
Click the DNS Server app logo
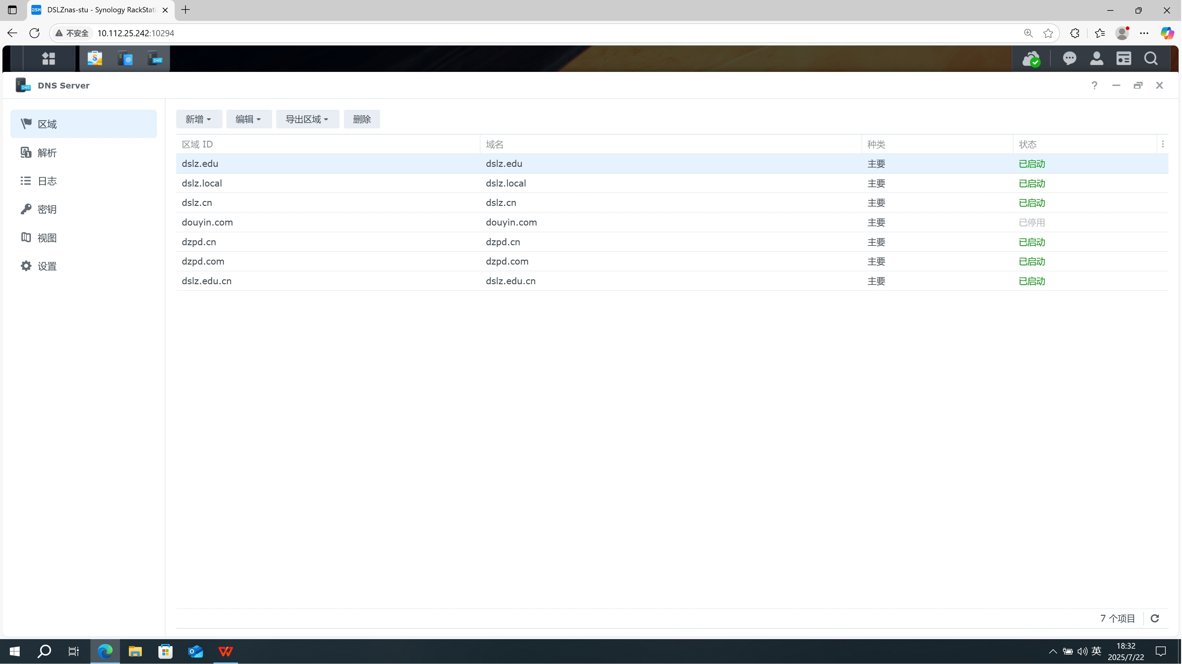click(x=23, y=85)
